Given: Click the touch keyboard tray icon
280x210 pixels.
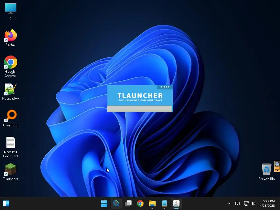Looking at the screenshot, I should pyautogui.click(x=237, y=203).
